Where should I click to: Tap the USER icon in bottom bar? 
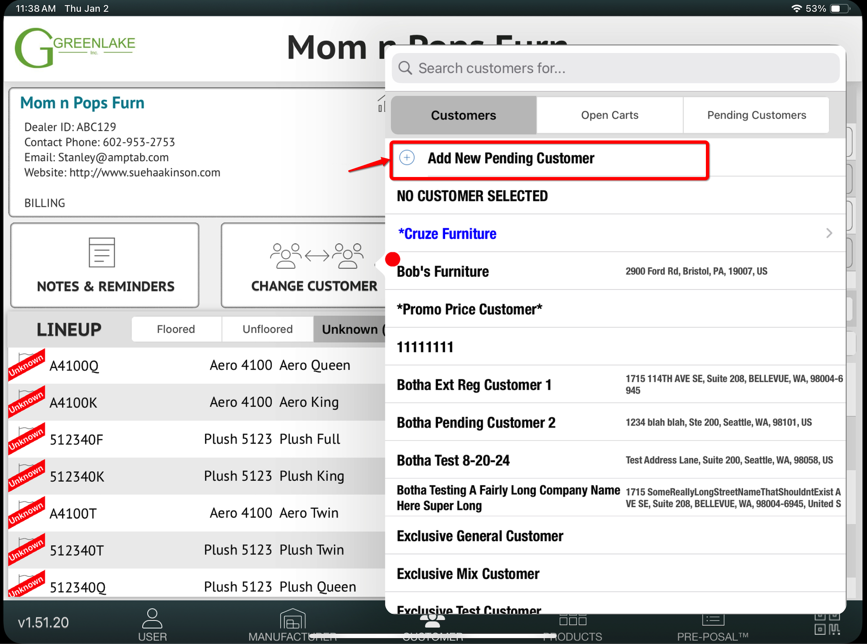point(152,619)
